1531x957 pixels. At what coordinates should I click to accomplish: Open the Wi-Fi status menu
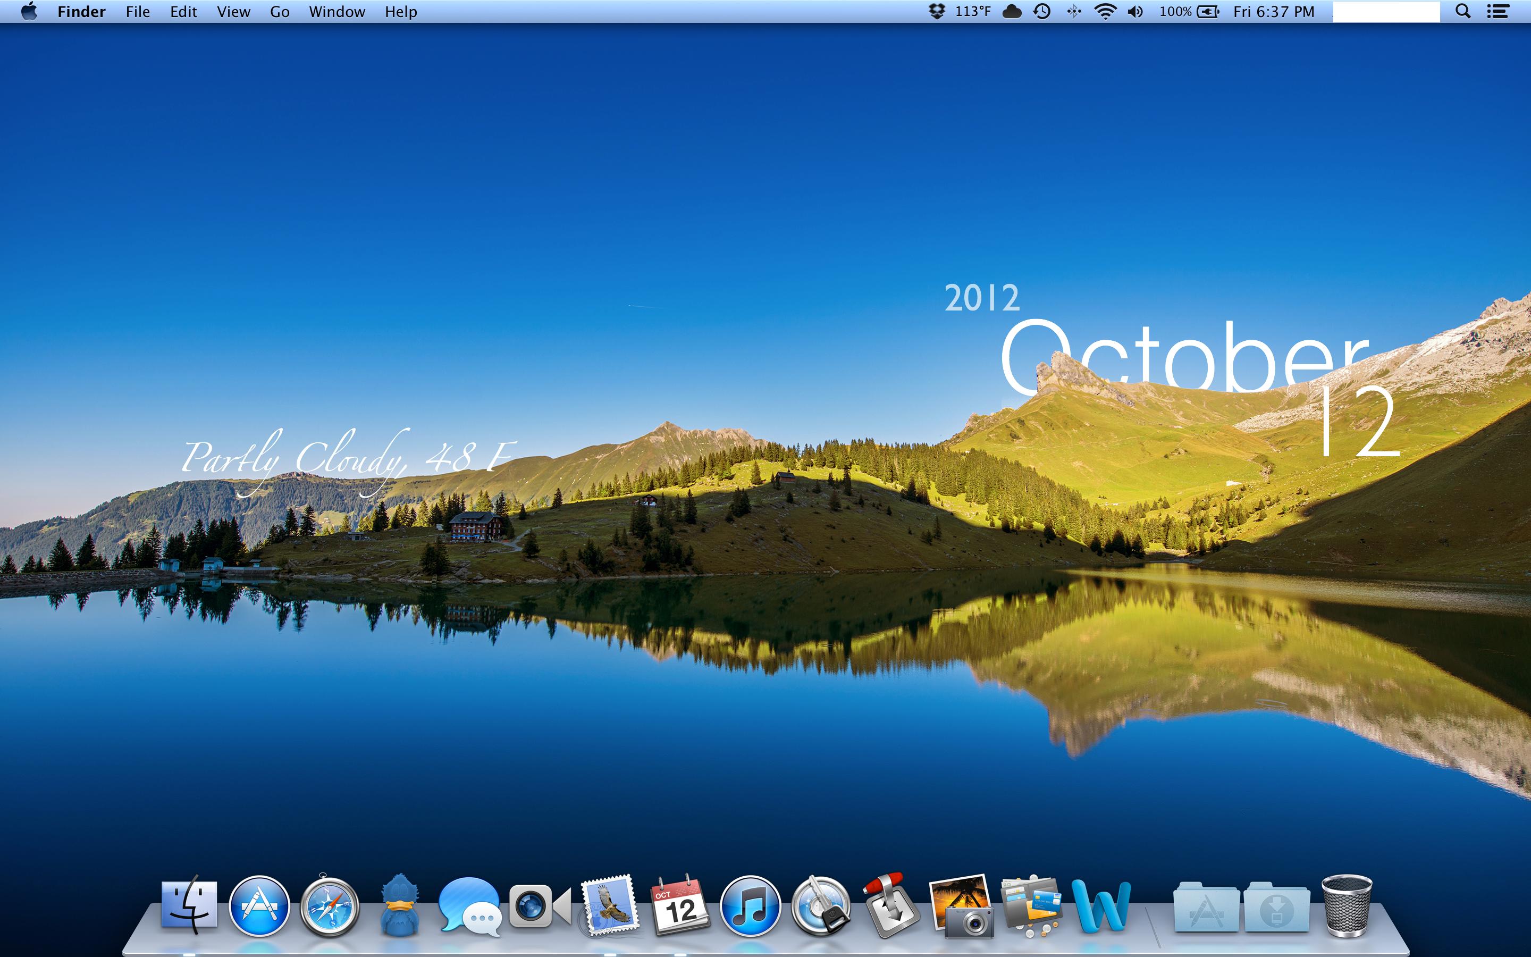[x=1105, y=11]
